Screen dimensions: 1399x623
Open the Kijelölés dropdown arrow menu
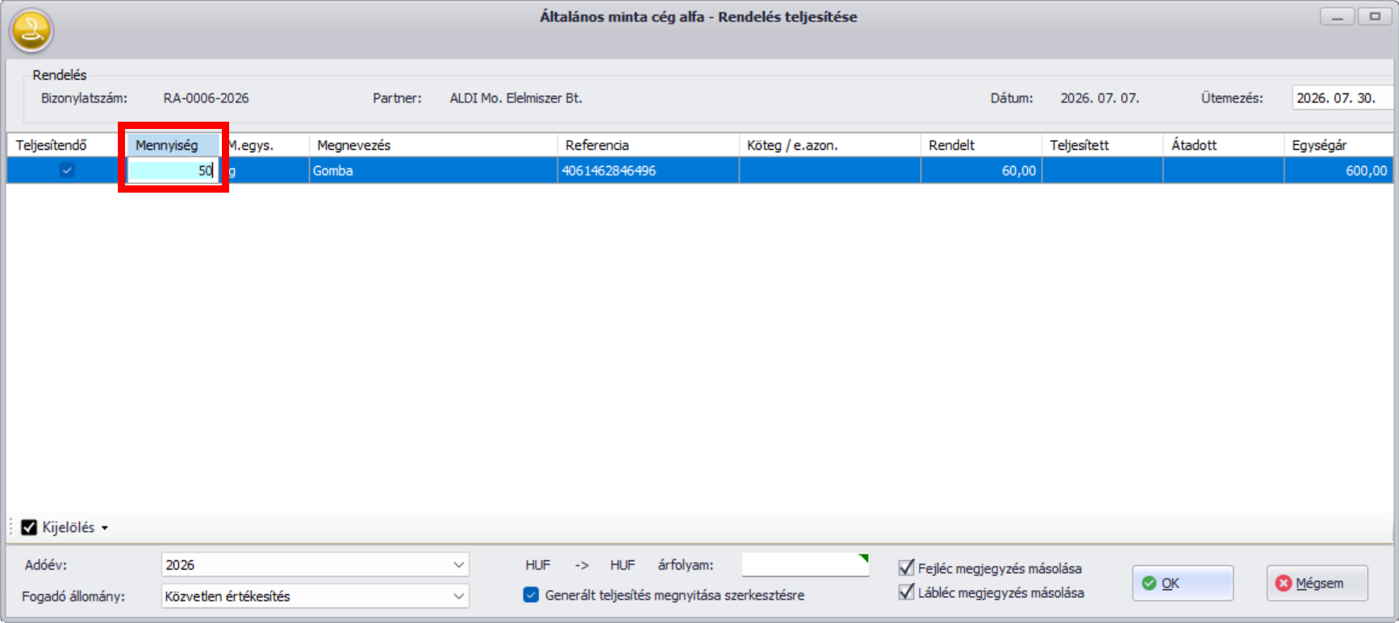[105, 528]
